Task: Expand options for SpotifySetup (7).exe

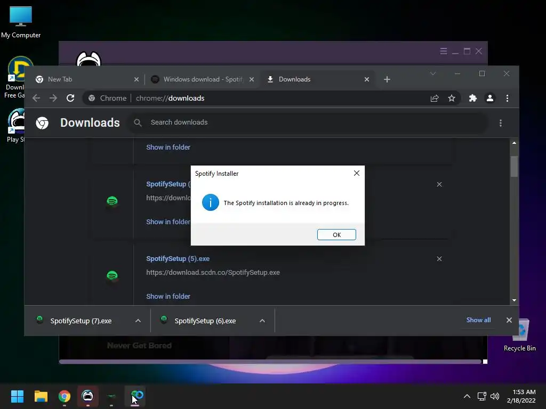Action: point(138,321)
